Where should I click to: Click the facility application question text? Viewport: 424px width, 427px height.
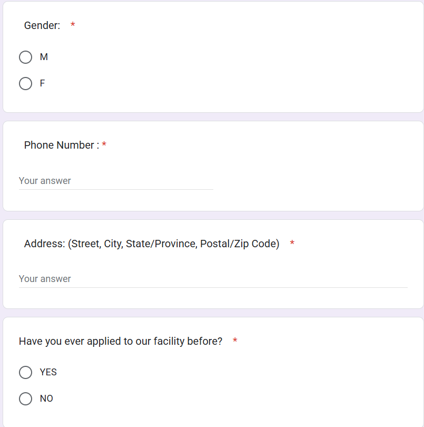121,341
